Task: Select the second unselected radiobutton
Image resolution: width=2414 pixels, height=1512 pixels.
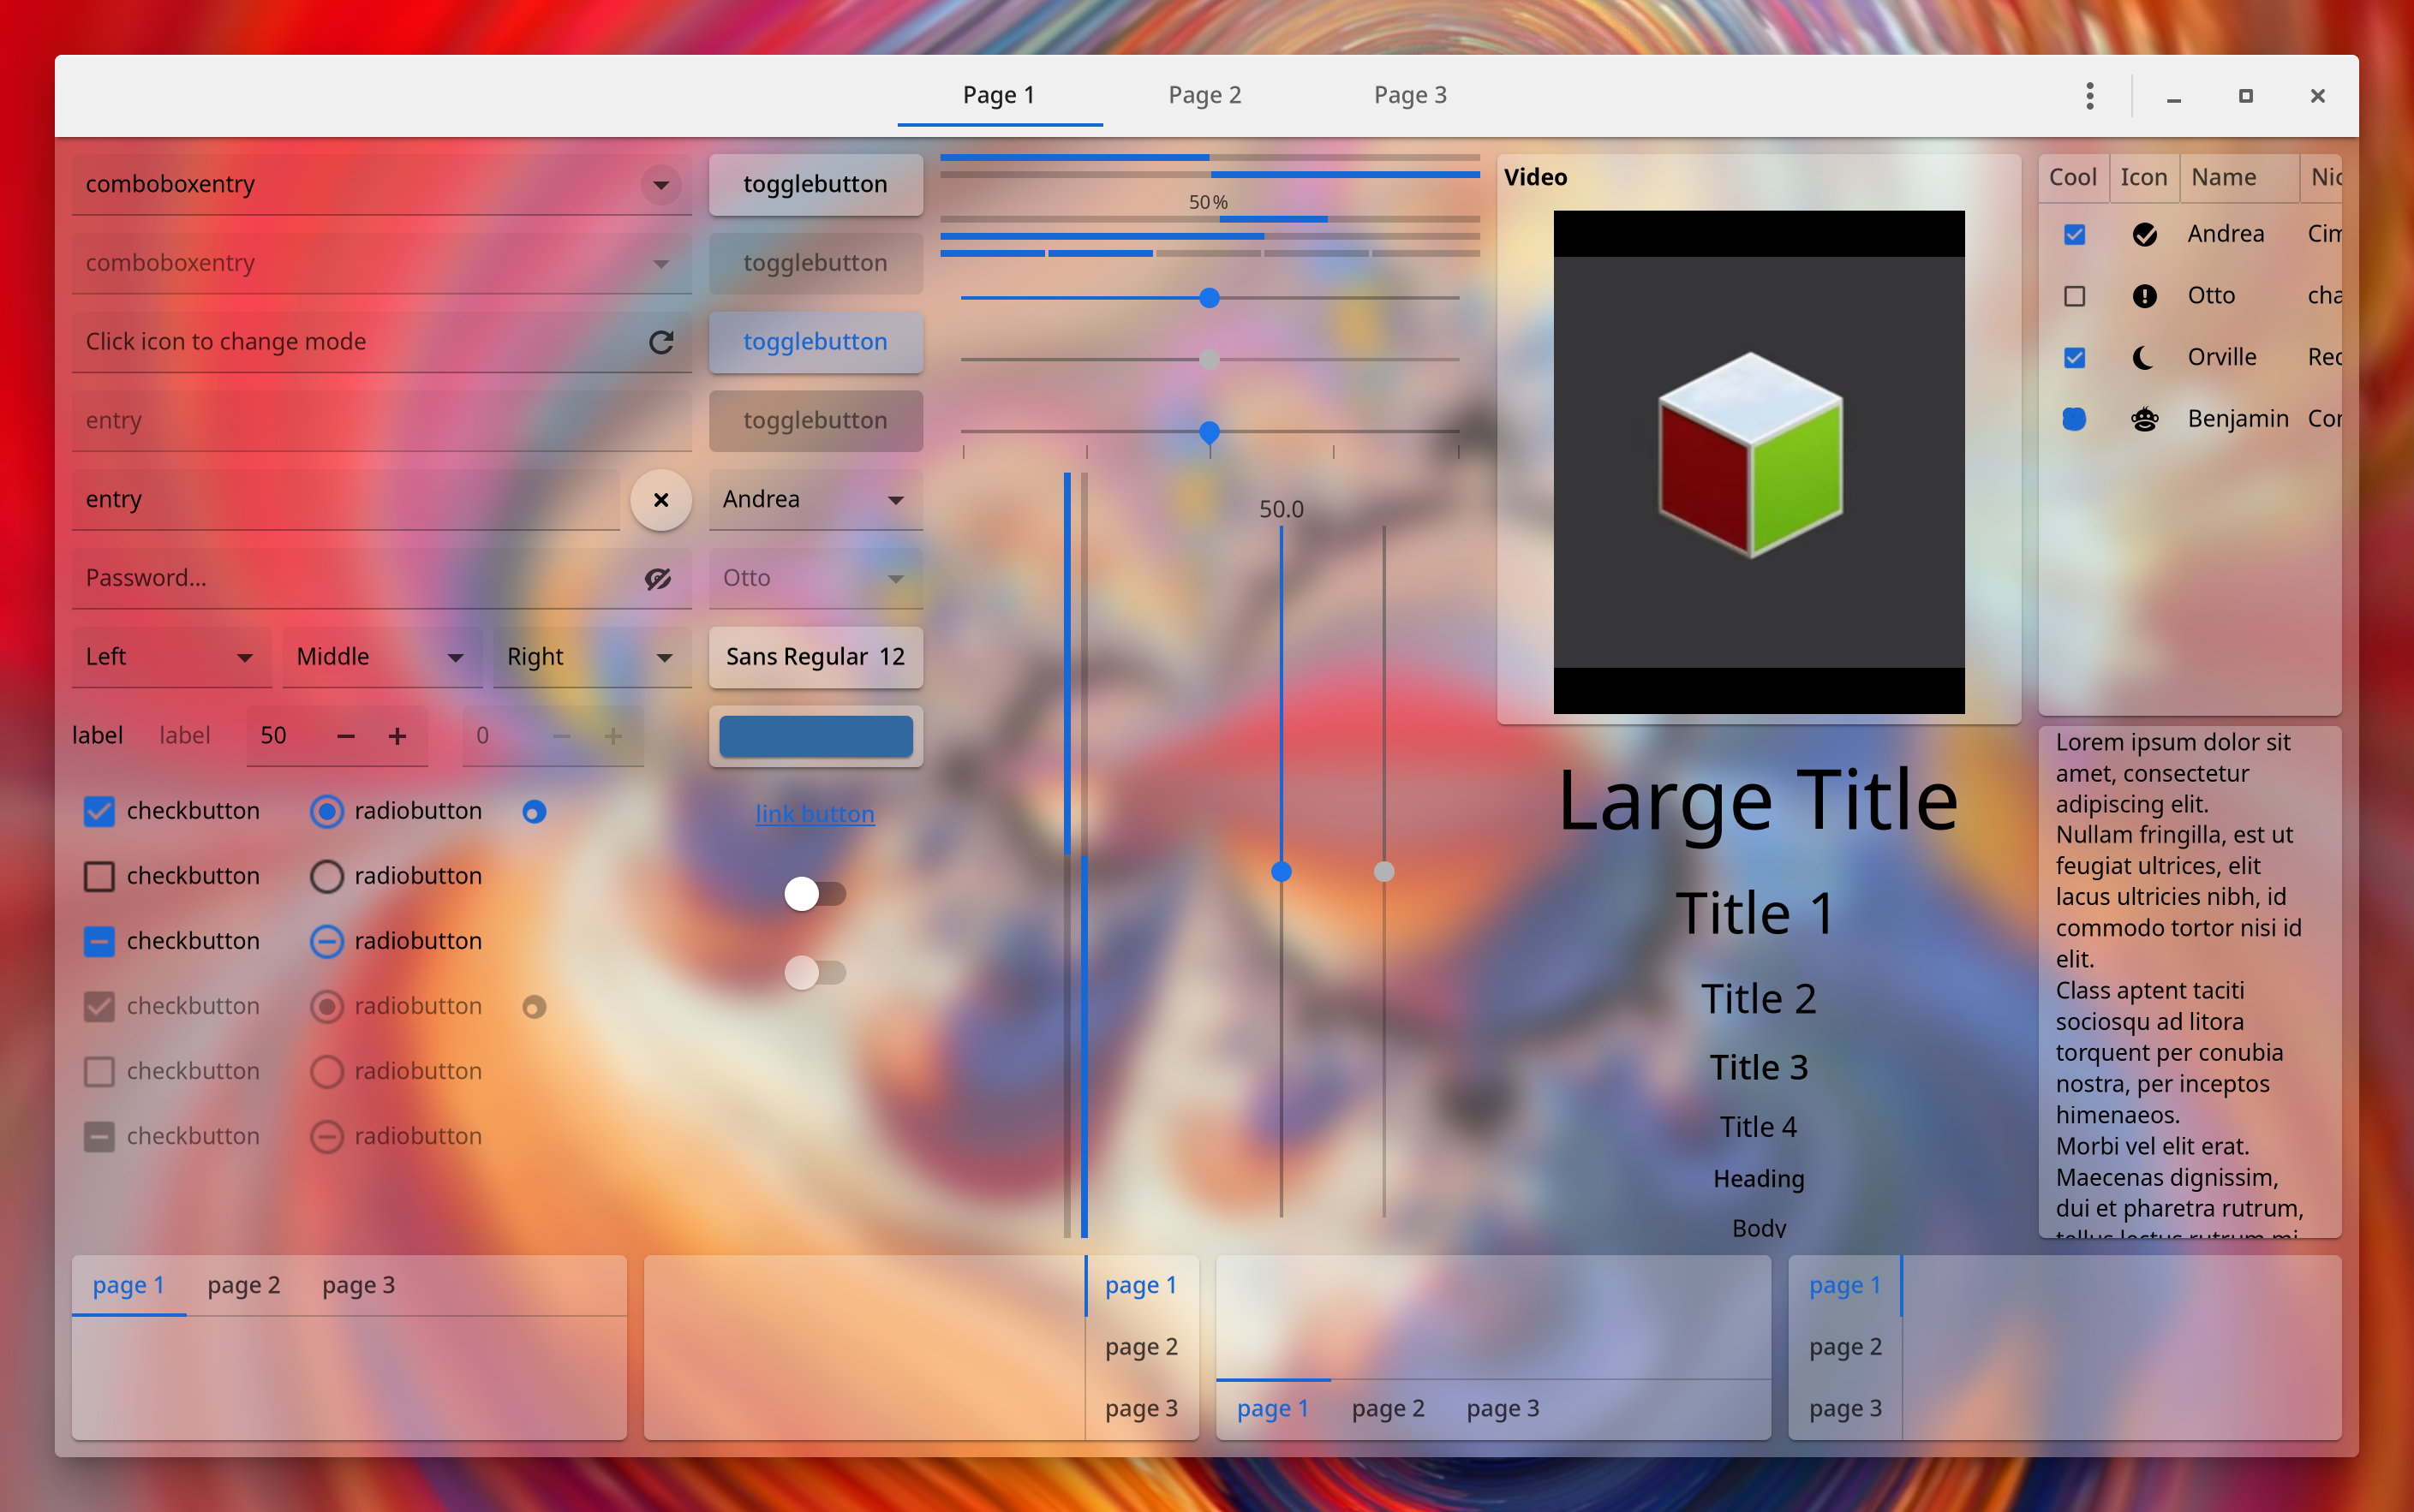Action: 326,876
